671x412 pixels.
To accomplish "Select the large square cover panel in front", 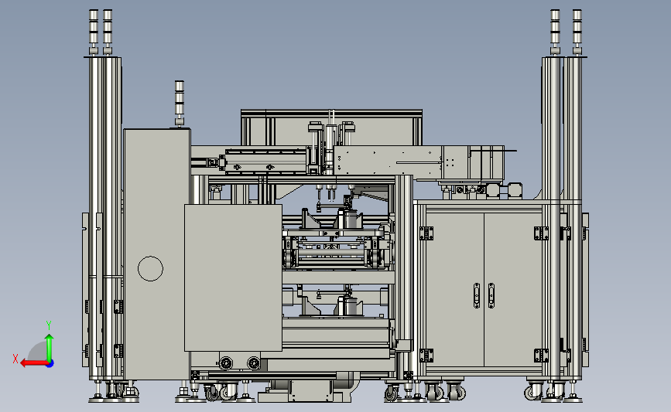I will pos(233,278).
